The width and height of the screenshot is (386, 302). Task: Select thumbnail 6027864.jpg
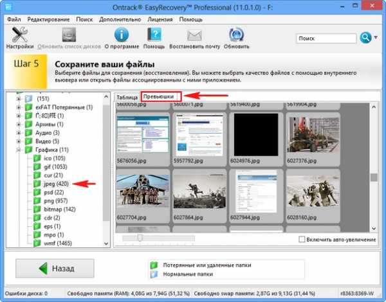pos(199,196)
